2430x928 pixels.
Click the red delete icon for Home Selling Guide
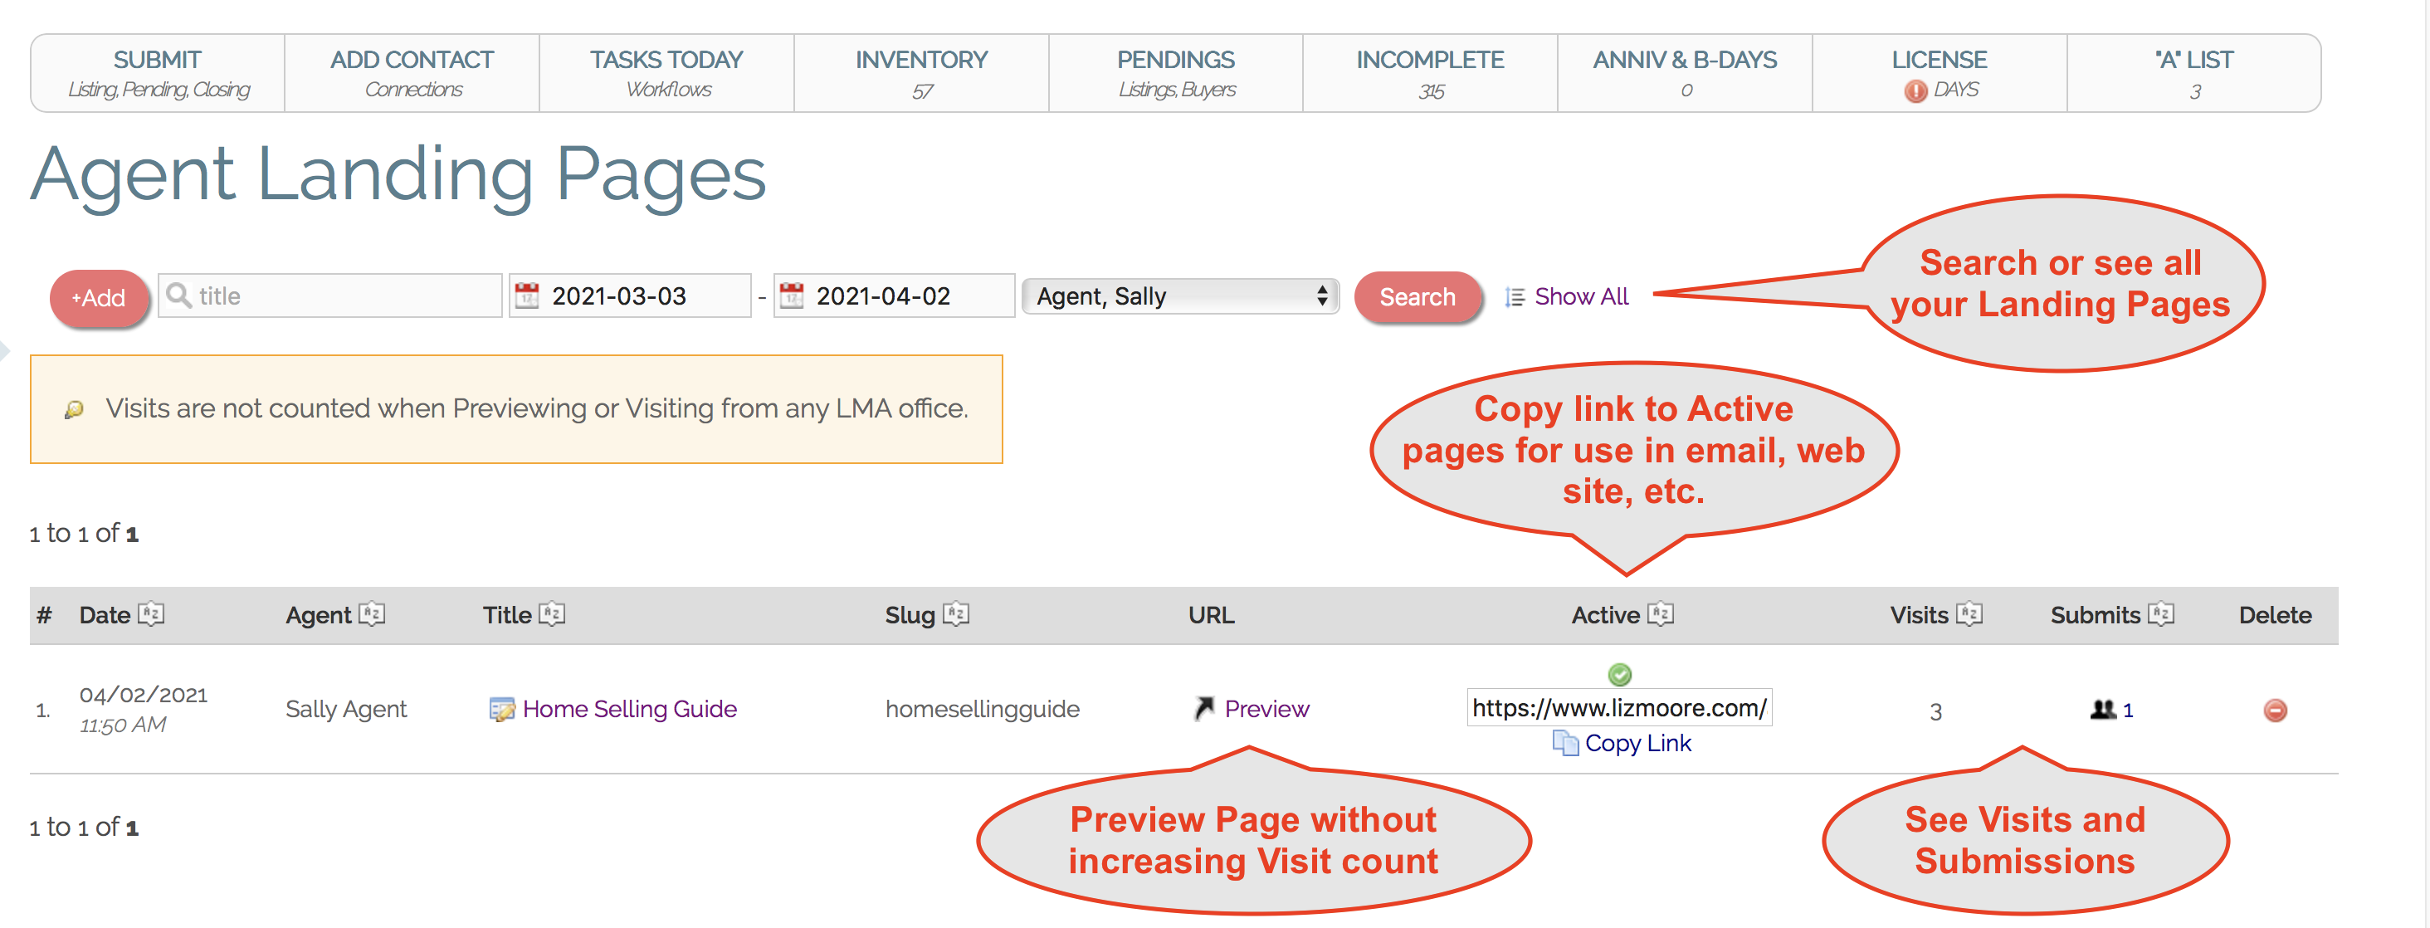tap(2274, 711)
